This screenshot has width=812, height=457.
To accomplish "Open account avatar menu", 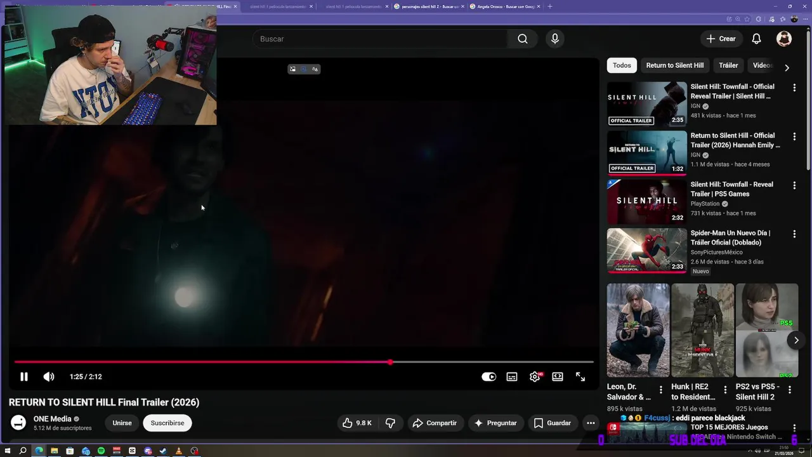I will 784,39.
